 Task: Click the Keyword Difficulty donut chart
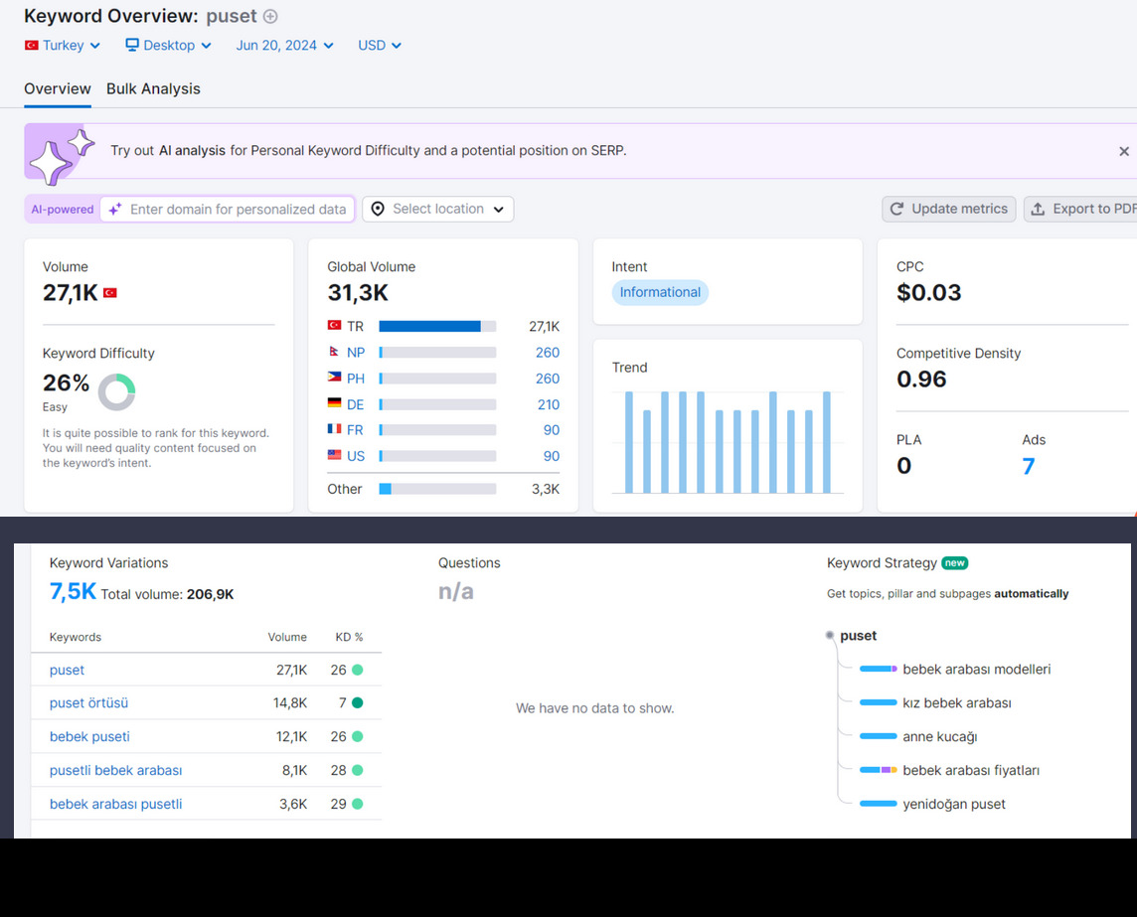116,391
